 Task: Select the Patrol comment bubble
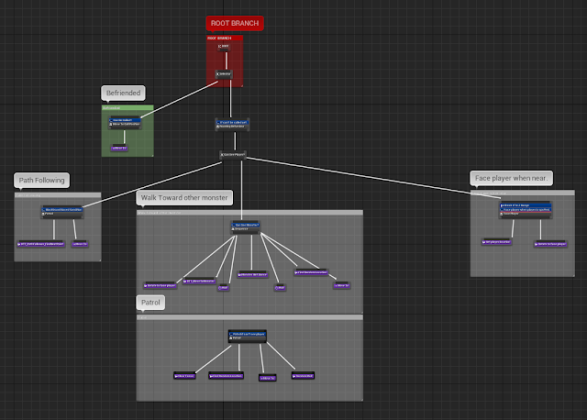[150, 303]
